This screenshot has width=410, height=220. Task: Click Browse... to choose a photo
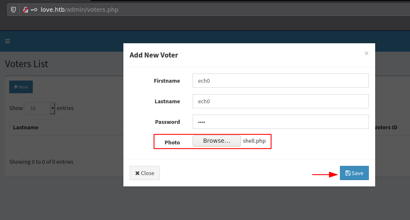[217, 141]
